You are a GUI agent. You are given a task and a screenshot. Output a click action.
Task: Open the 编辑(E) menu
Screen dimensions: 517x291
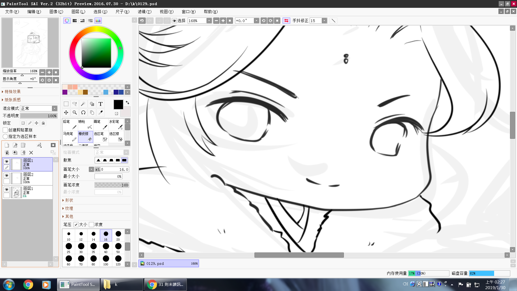click(x=34, y=12)
